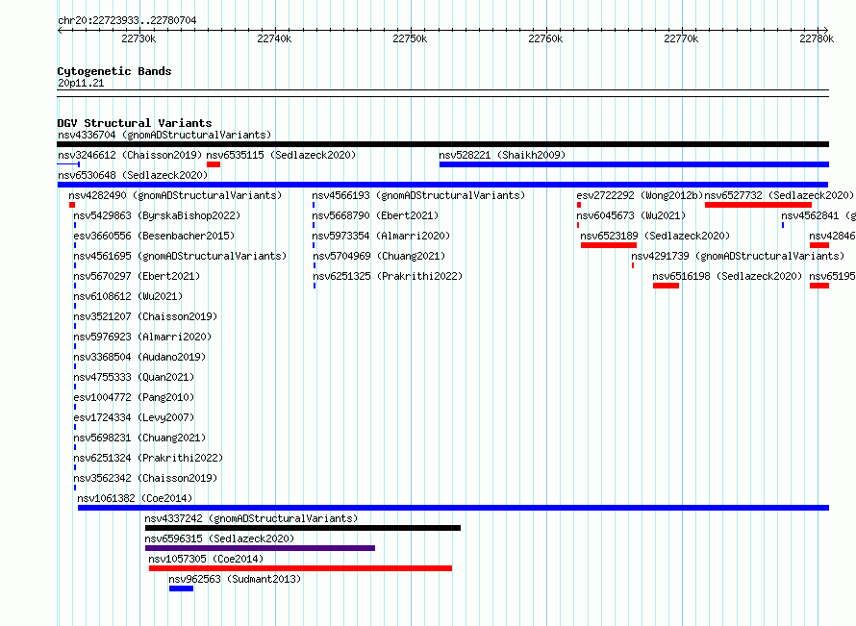The width and height of the screenshot is (856, 626).
Task: Open the nsv1057305 (Coe2014) label
Action: (206, 559)
